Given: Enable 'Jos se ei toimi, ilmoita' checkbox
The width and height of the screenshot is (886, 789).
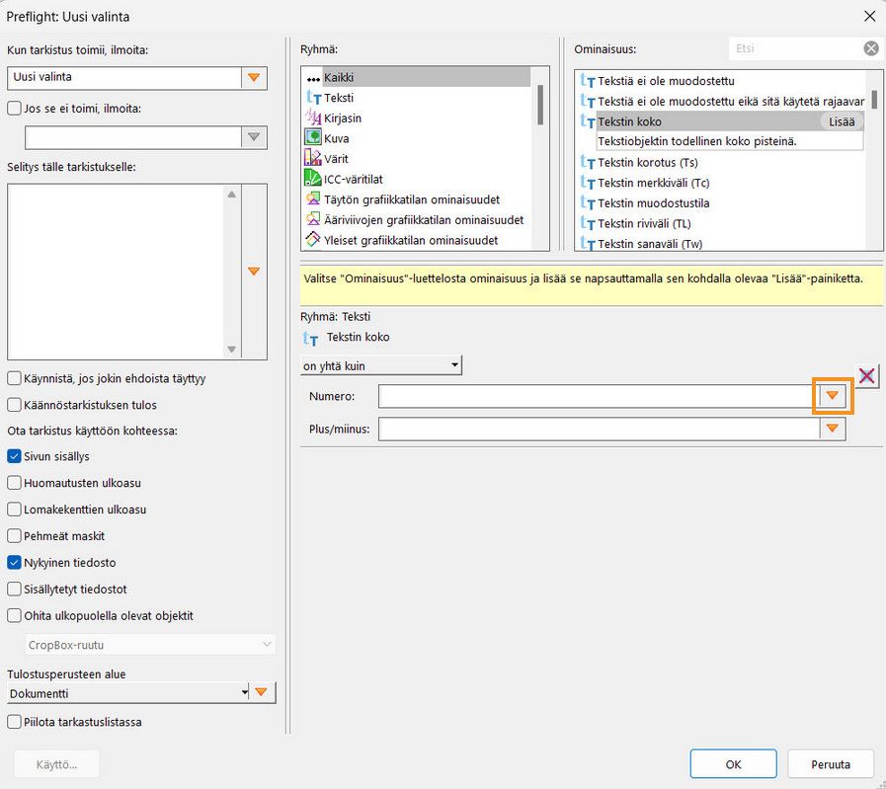Looking at the screenshot, I should [x=14, y=108].
